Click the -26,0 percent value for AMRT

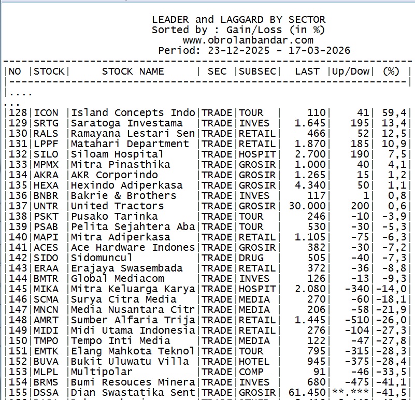tap(391, 320)
